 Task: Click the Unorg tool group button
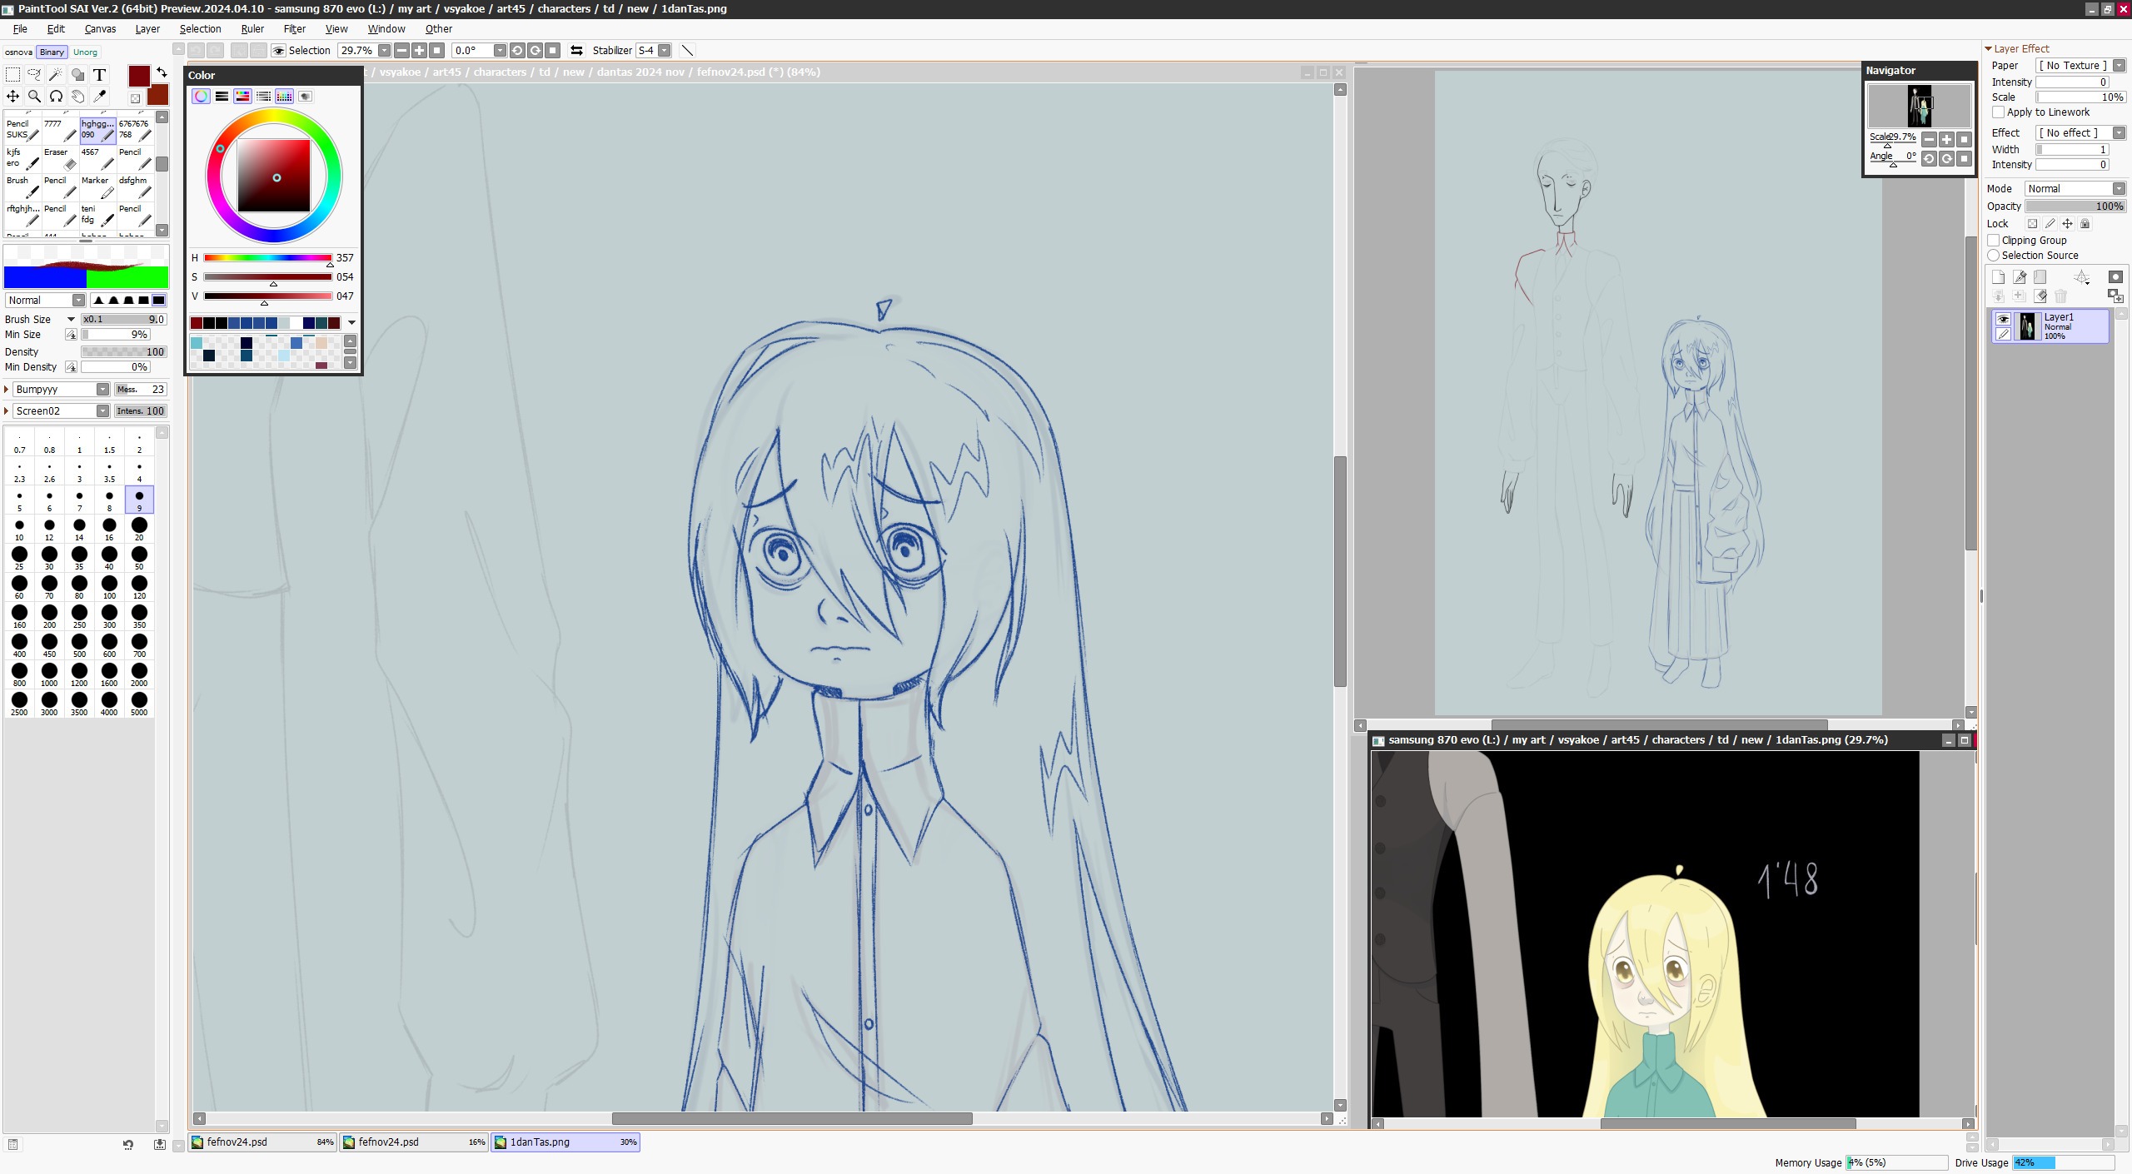coord(85,52)
